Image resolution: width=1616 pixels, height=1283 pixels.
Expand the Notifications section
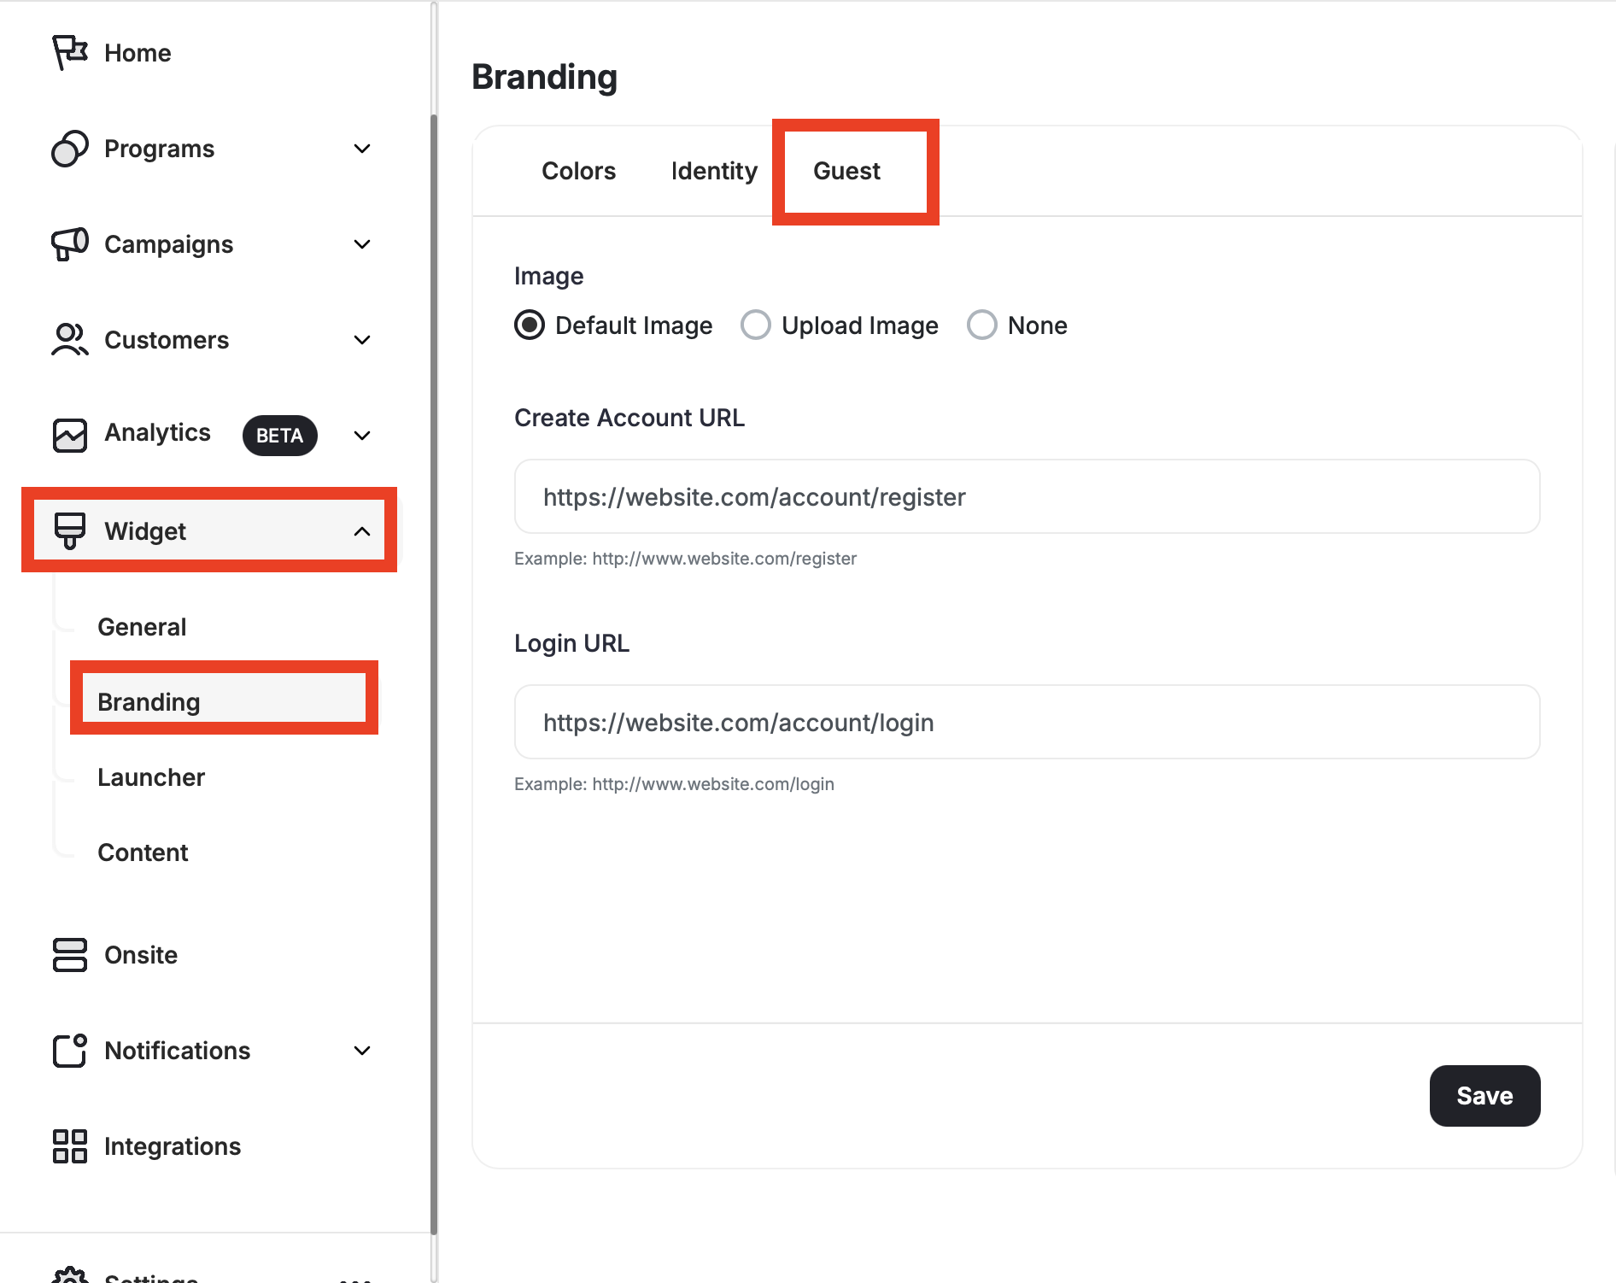point(361,1051)
